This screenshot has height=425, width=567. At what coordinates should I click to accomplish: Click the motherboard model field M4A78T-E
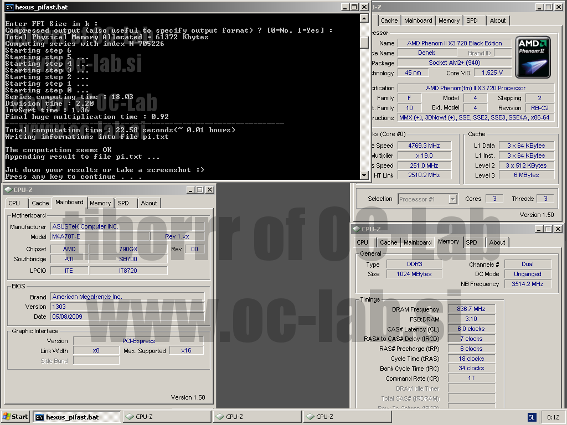(x=100, y=236)
